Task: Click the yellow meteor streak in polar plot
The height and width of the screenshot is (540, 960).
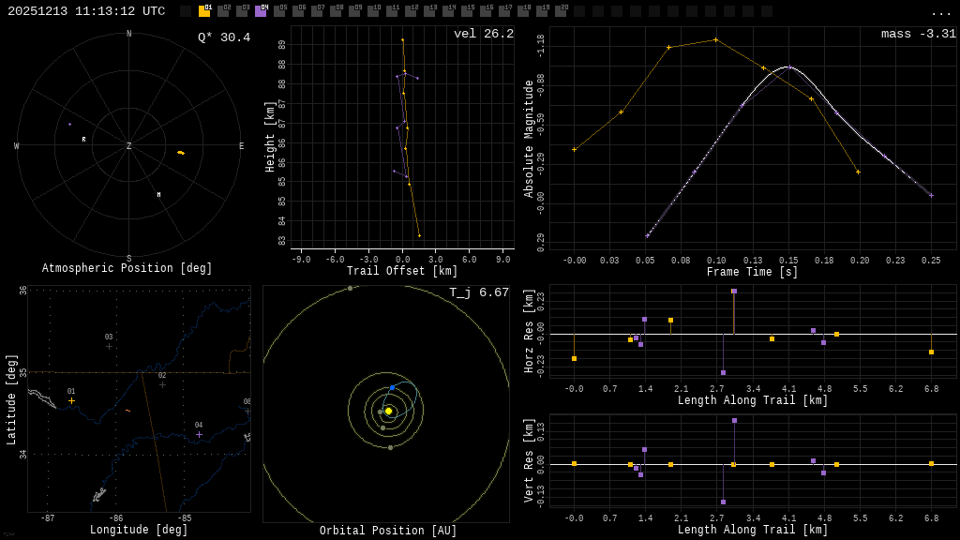Action: coord(181,152)
